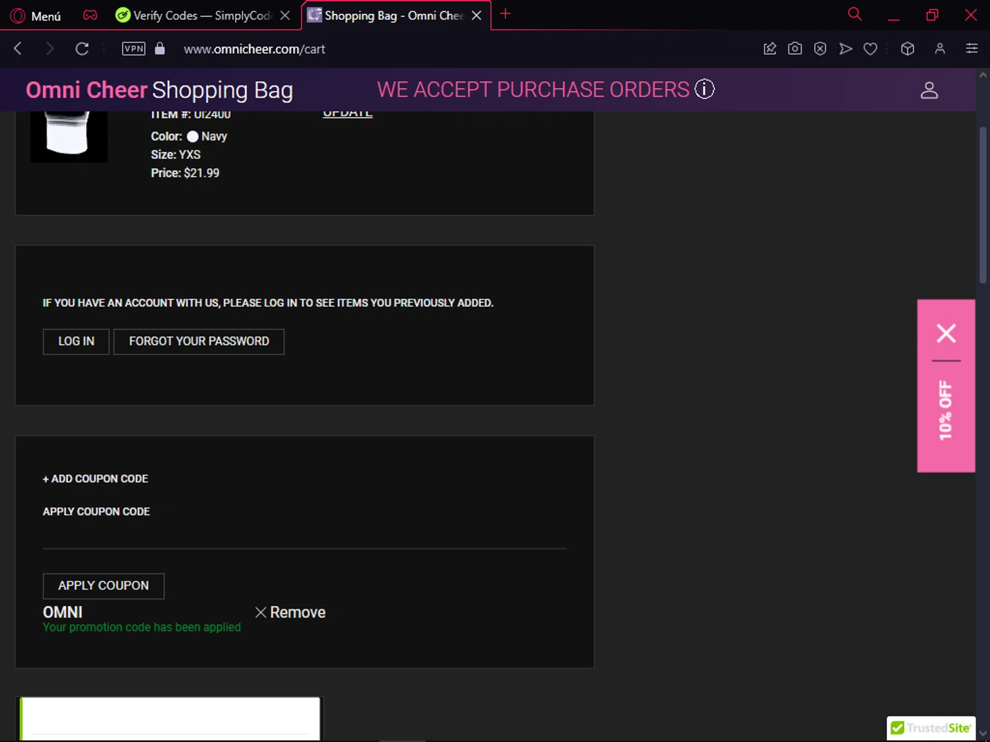Close the Verify Codes tab

tap(285, 15)
